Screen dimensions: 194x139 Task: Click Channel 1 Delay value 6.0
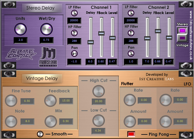pos(90,62)
